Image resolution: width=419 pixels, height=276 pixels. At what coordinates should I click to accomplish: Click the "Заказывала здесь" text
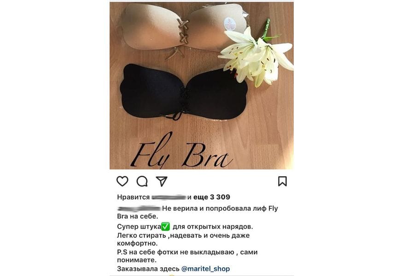[148, 269]
